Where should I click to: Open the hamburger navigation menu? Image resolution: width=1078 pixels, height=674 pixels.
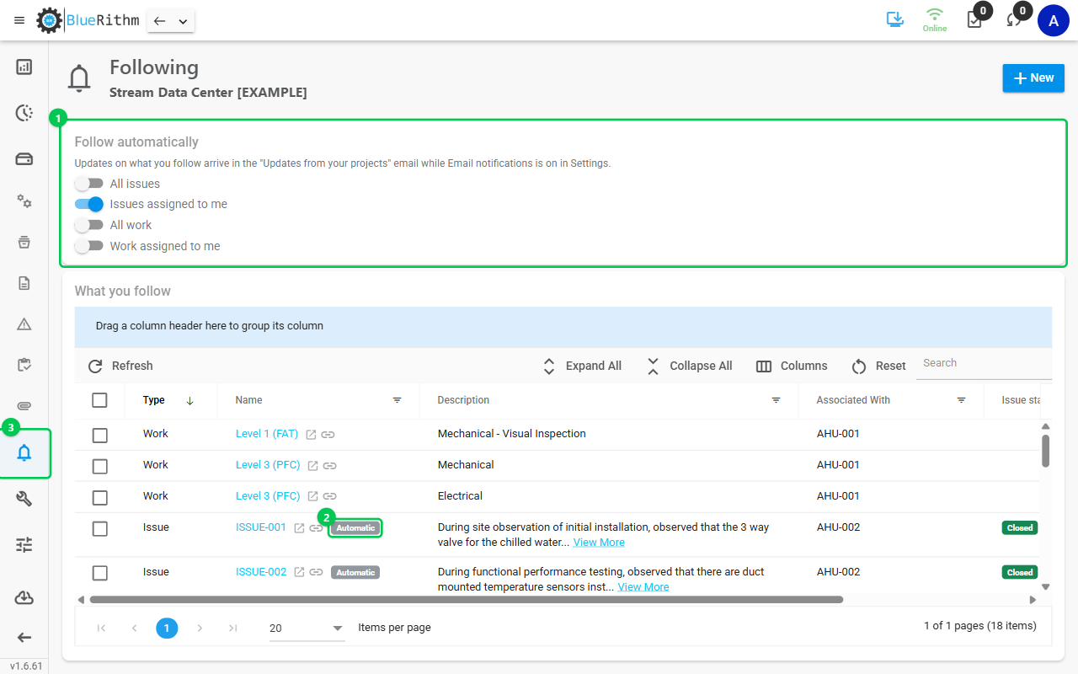[19, 20]
